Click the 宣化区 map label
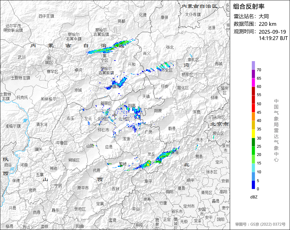The image size is (290, 230). click(x=183, y=88)
